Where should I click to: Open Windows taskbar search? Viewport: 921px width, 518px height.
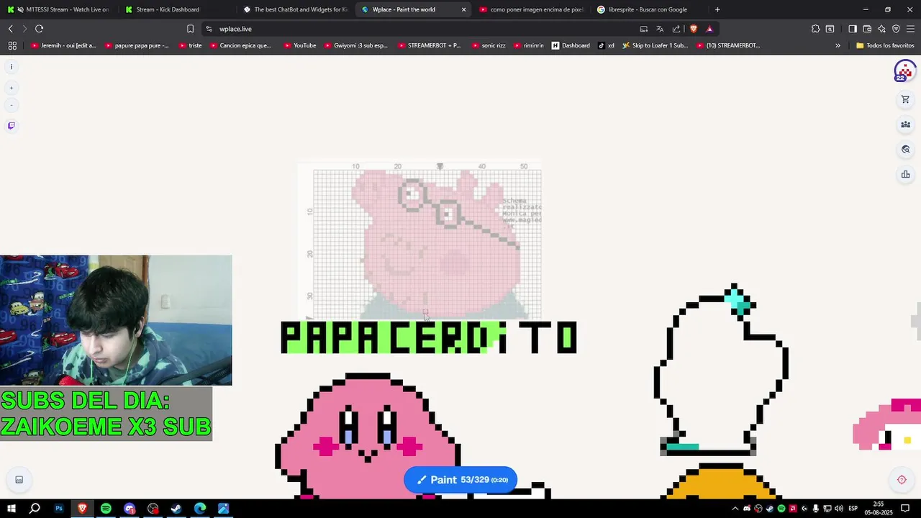35,509
